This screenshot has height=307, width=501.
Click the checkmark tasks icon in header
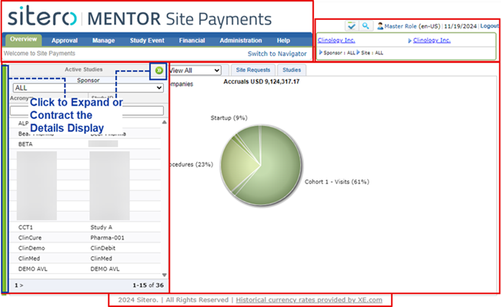352,26
